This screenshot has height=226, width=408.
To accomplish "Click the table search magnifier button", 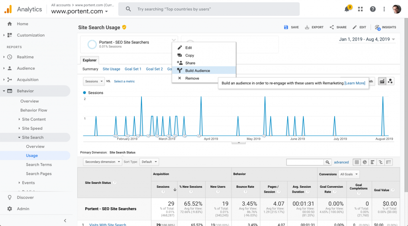I will point(328,162).
